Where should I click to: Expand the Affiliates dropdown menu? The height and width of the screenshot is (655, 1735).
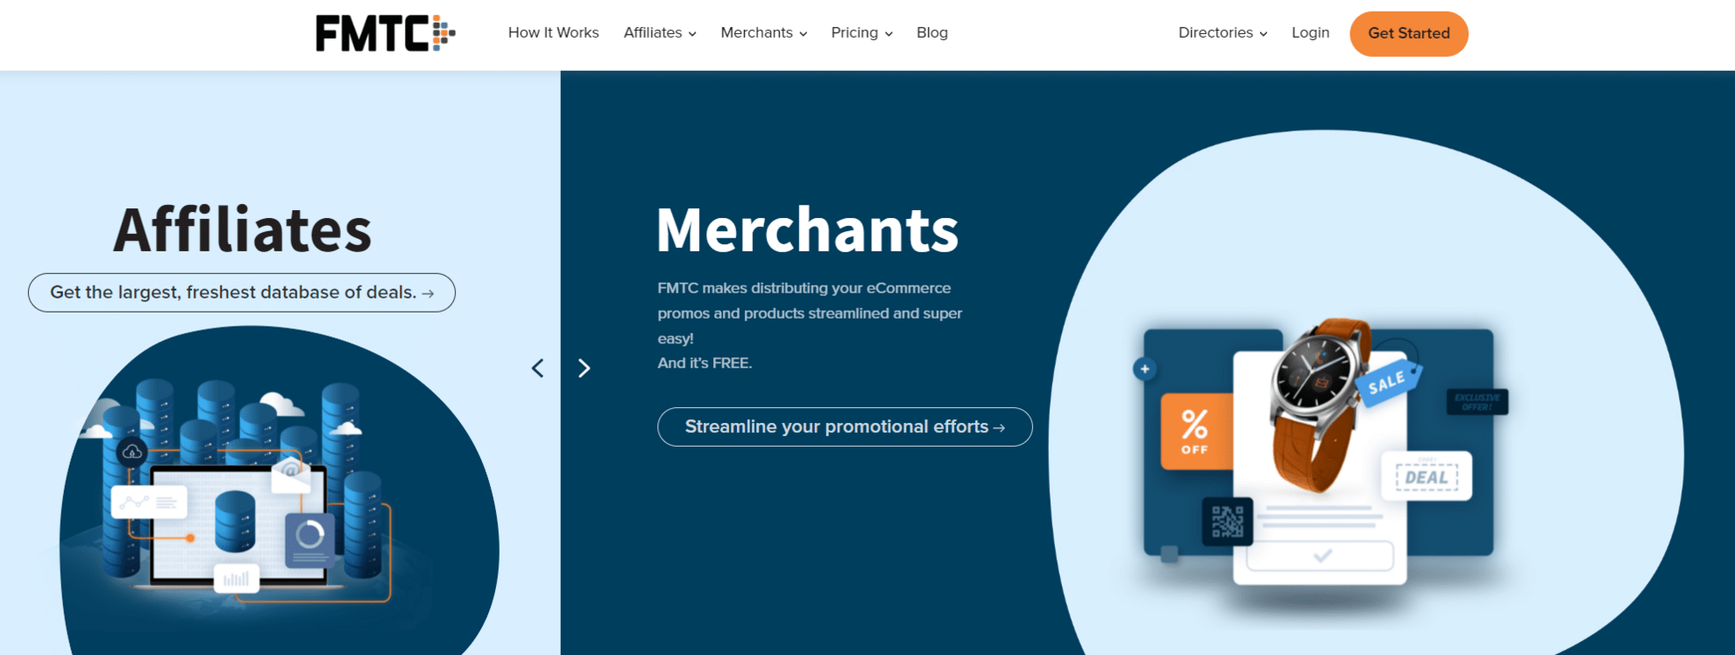tap(660, 33)
